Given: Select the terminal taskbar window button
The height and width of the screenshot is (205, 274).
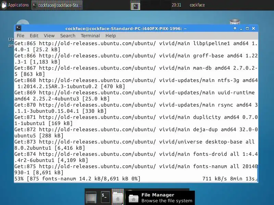Looking at the screenshot, I should 57,5.
